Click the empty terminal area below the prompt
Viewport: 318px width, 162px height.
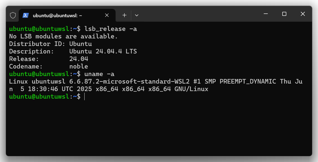coord(158,126)
